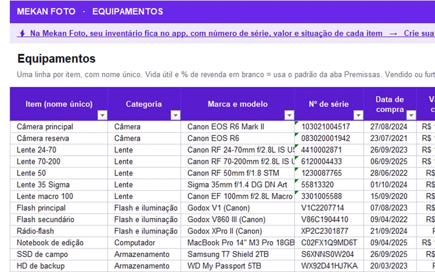Select purchase date 27/08/2024
Screen dimensions: 435x272
tap(390, 127)
